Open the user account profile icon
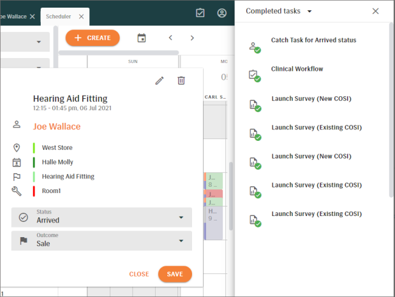The height and width of the screenshot is (297, 395). (x=221, y=13)
